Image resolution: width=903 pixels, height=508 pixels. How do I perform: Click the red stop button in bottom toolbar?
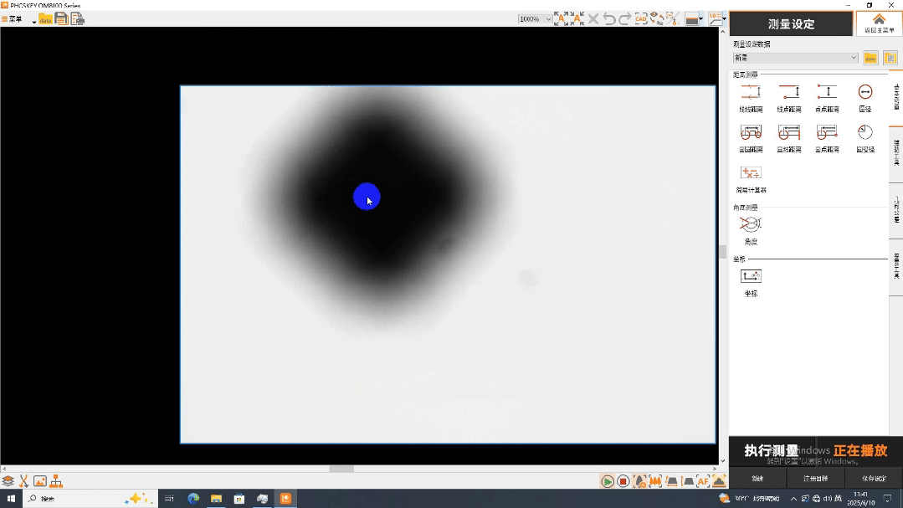(x=623, y=481)
